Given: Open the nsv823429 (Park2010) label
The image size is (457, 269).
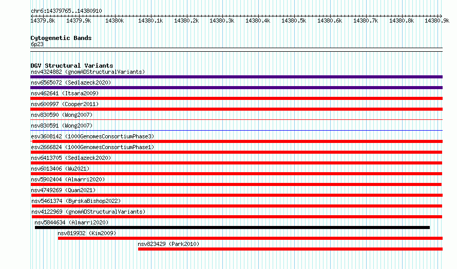Looking at the screenshot, I should (168, 244).
